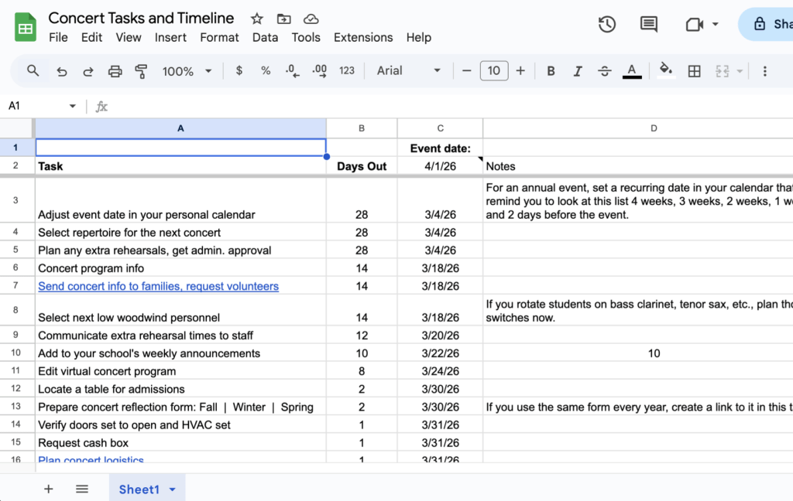Toggle strikethrough formatting
The height and width of the screenshot is (501, 793).
[605, 71]
